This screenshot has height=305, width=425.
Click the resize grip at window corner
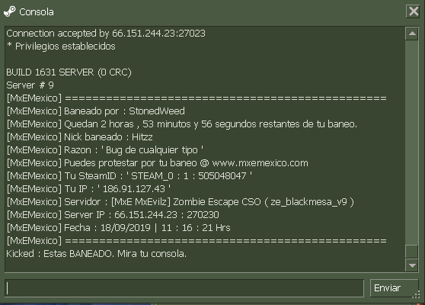click(417, 294)
